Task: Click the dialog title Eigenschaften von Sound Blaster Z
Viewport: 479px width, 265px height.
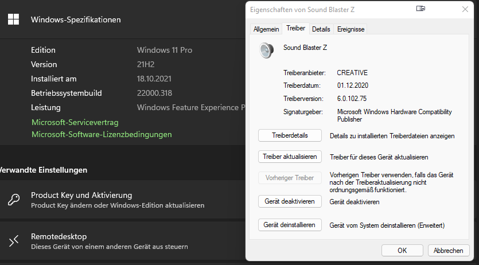Action: coord(302,10)
